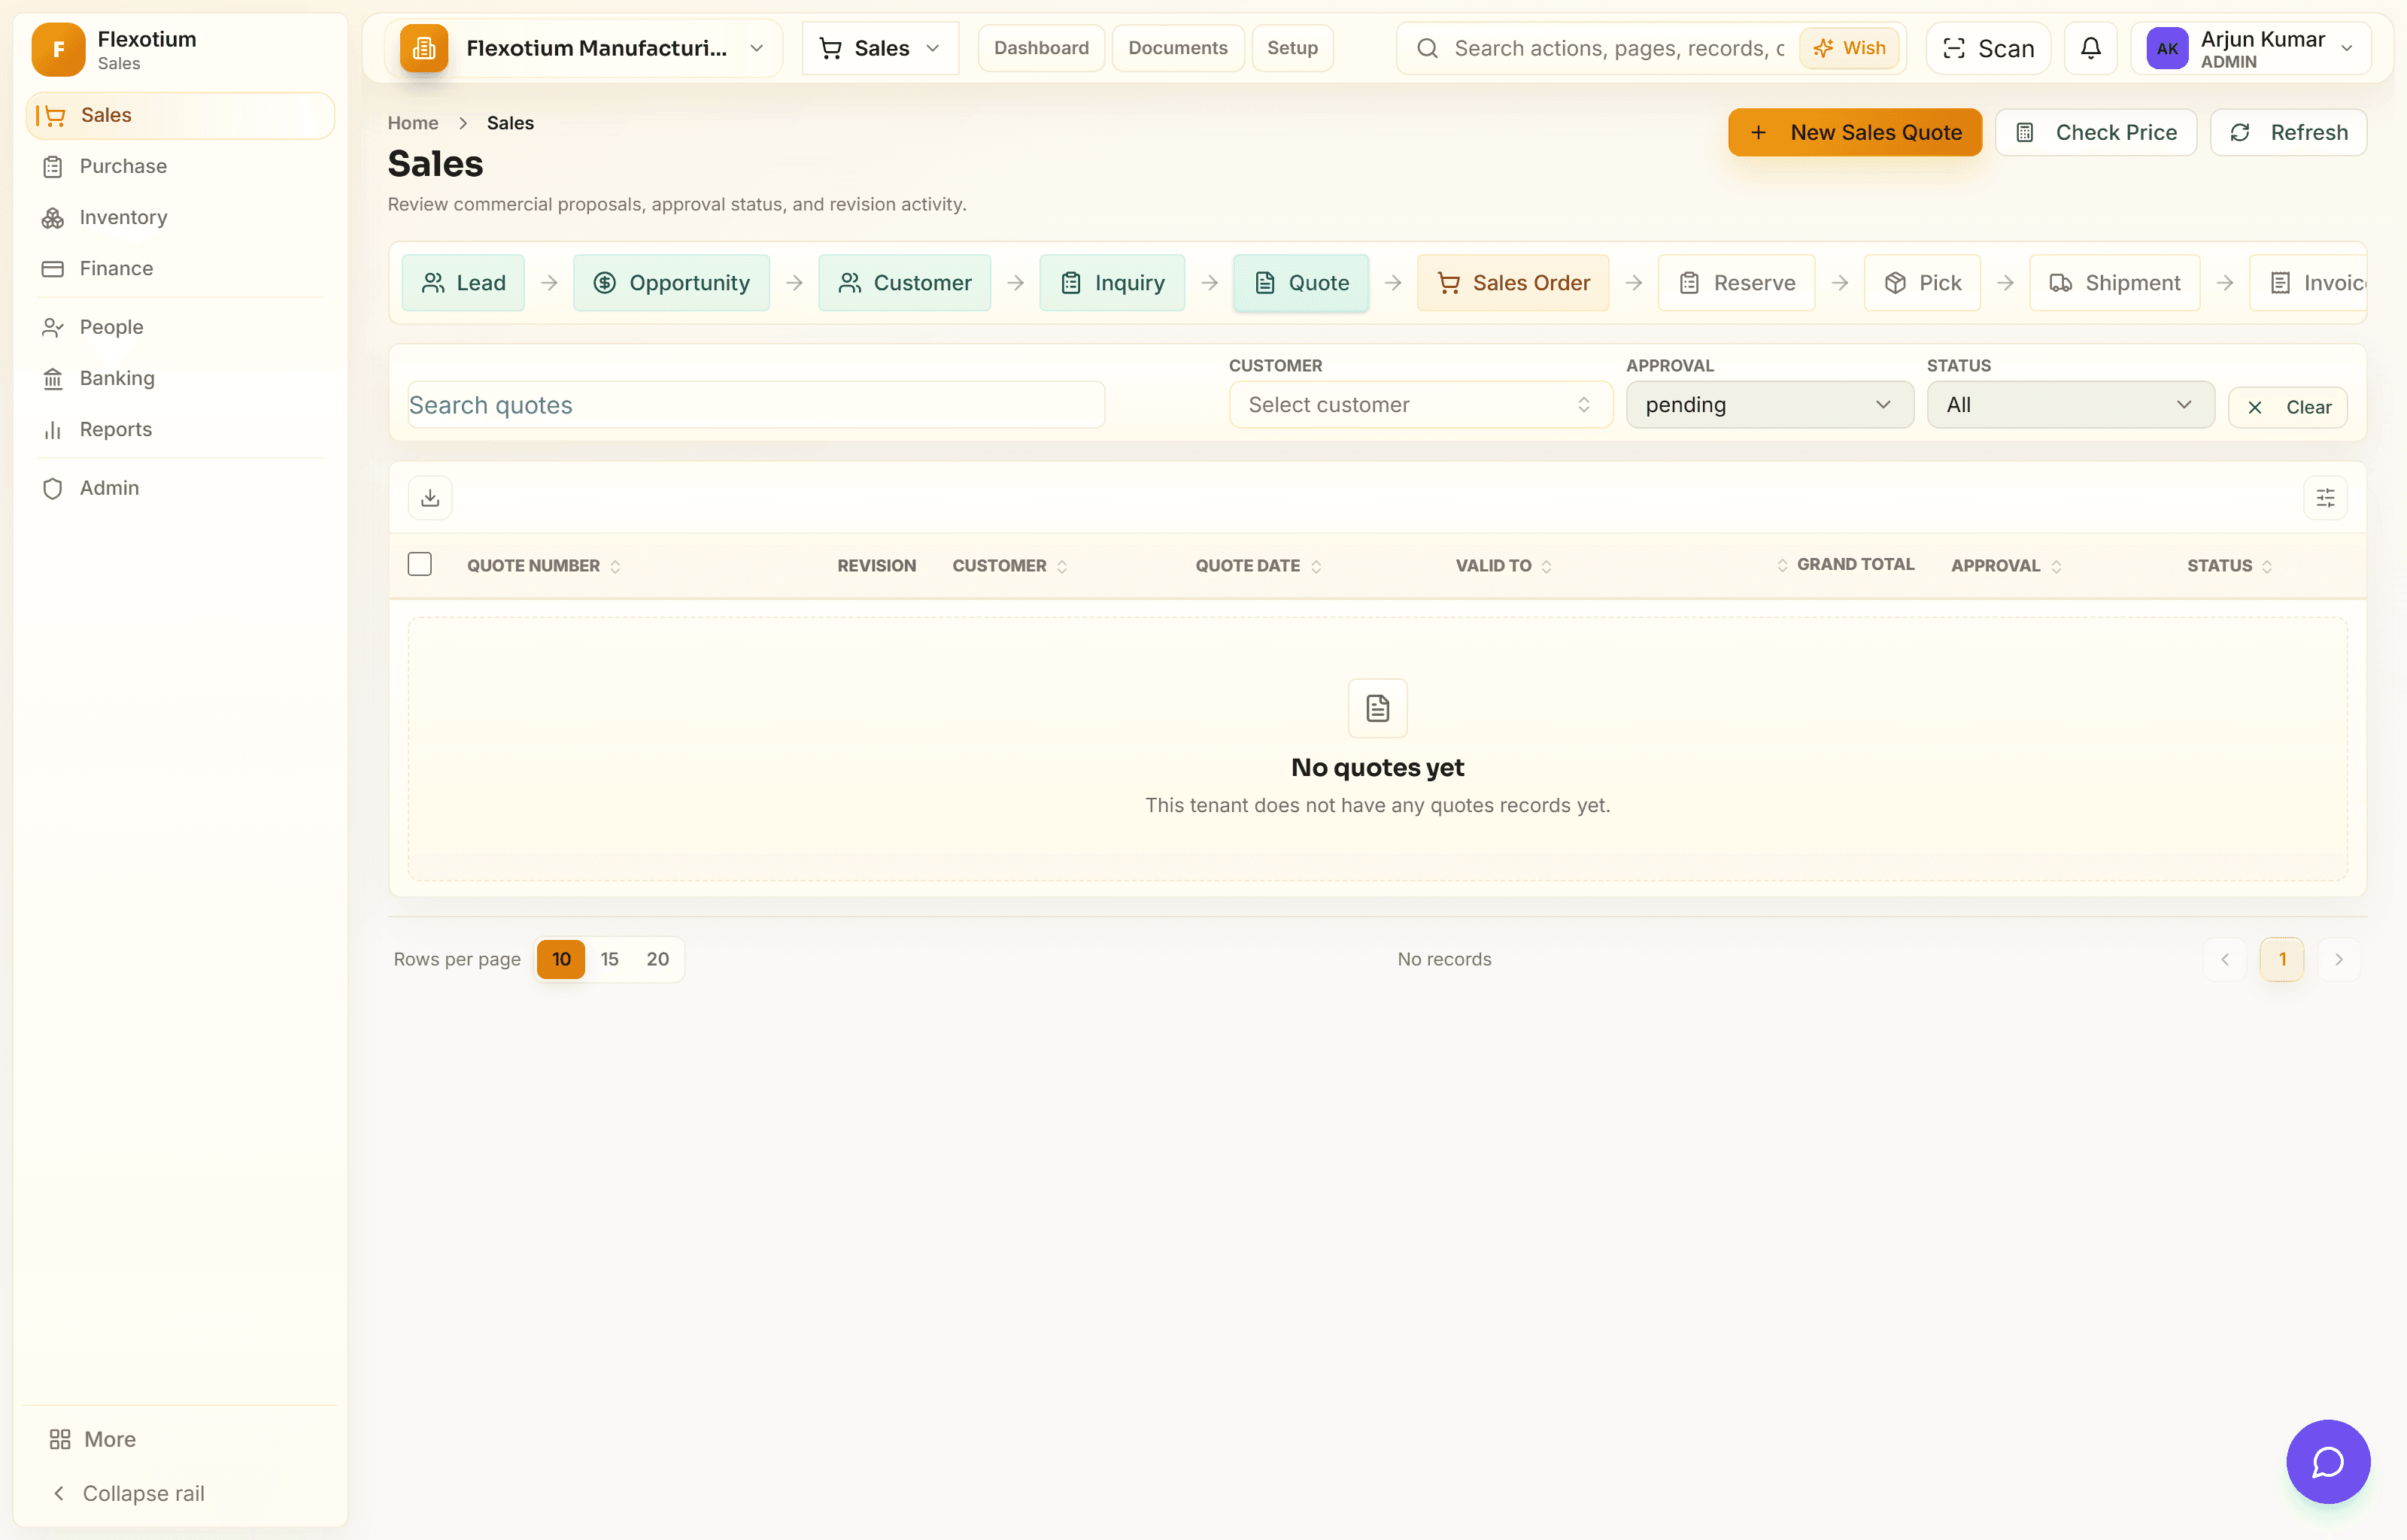Screen dimensions: 2407x1540
Task: Open People section in sidebar
Action: tap(180, 327)
